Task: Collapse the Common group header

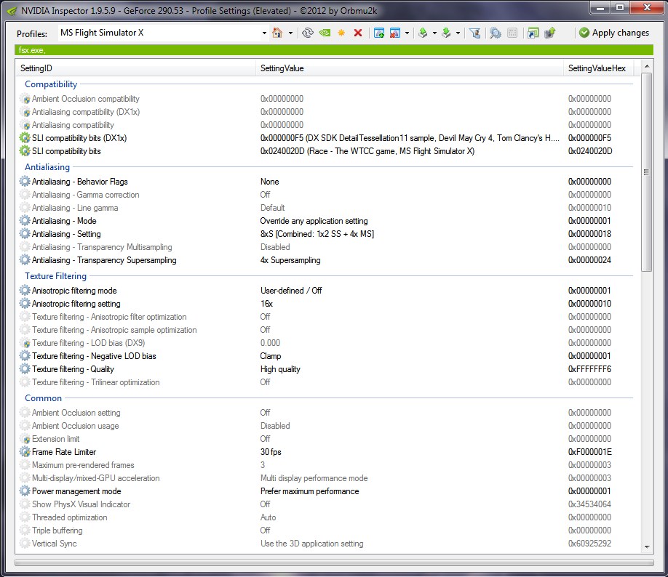Action: (x=43, y=398)
